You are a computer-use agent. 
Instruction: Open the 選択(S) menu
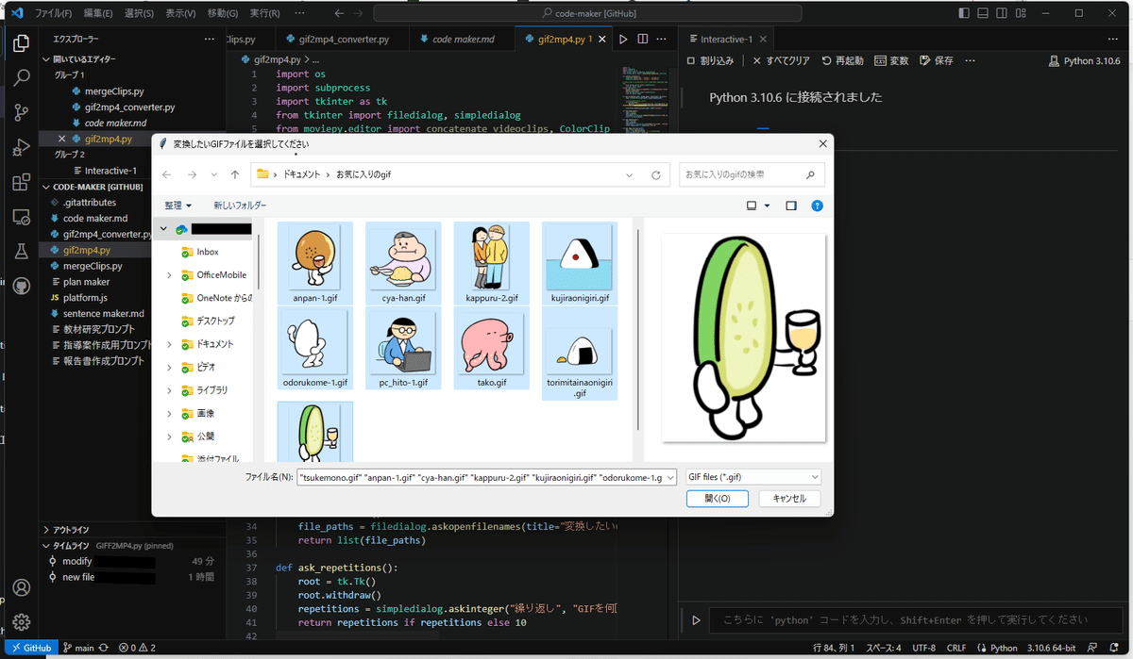click(139, 13)
